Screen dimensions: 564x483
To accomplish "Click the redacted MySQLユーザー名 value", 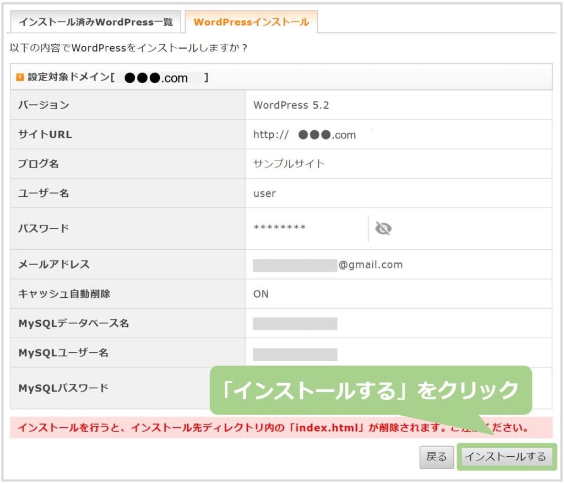I will [295, 353].
